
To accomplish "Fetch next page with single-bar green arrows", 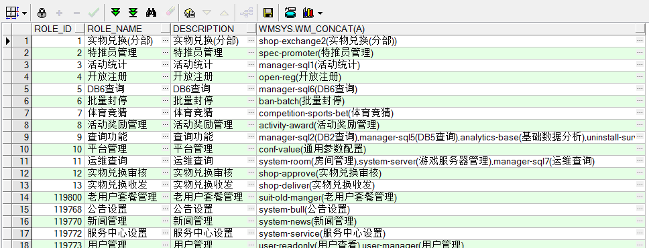I will tap(115, 13).
